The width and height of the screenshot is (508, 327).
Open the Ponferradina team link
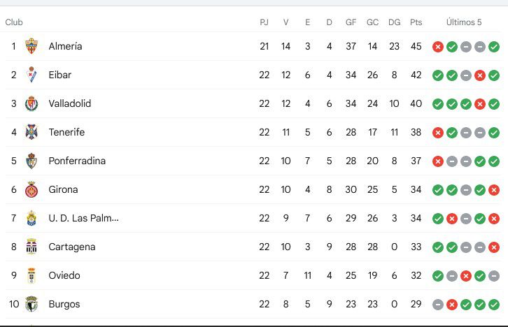point(77,161)
